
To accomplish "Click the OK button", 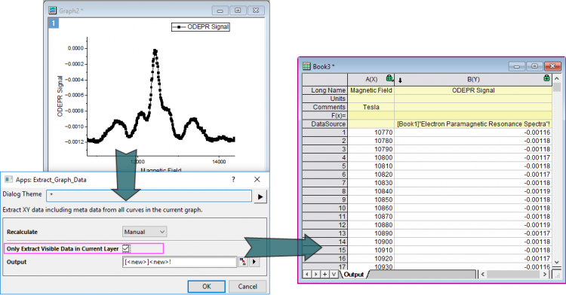I will 207,287.
